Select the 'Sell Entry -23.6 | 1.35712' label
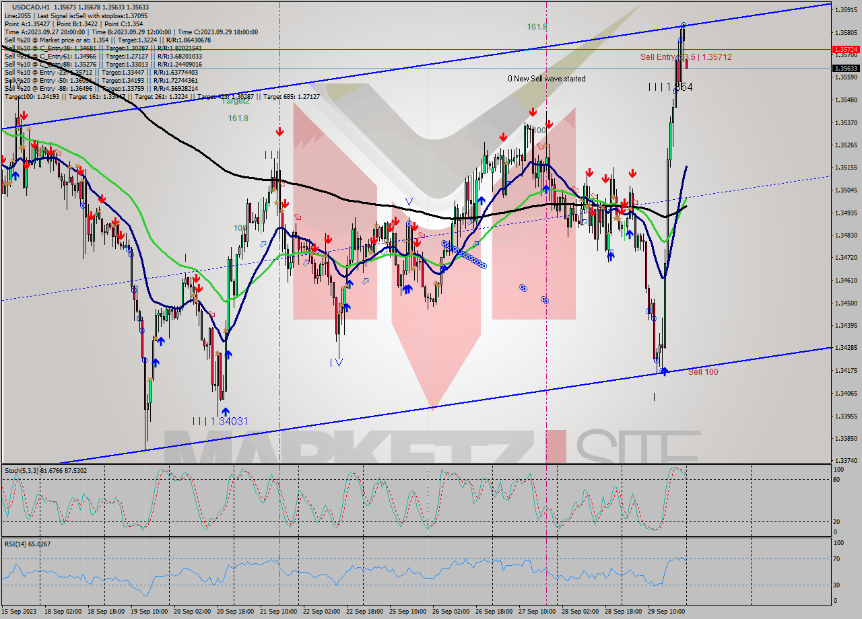 [x=686, y=57]
